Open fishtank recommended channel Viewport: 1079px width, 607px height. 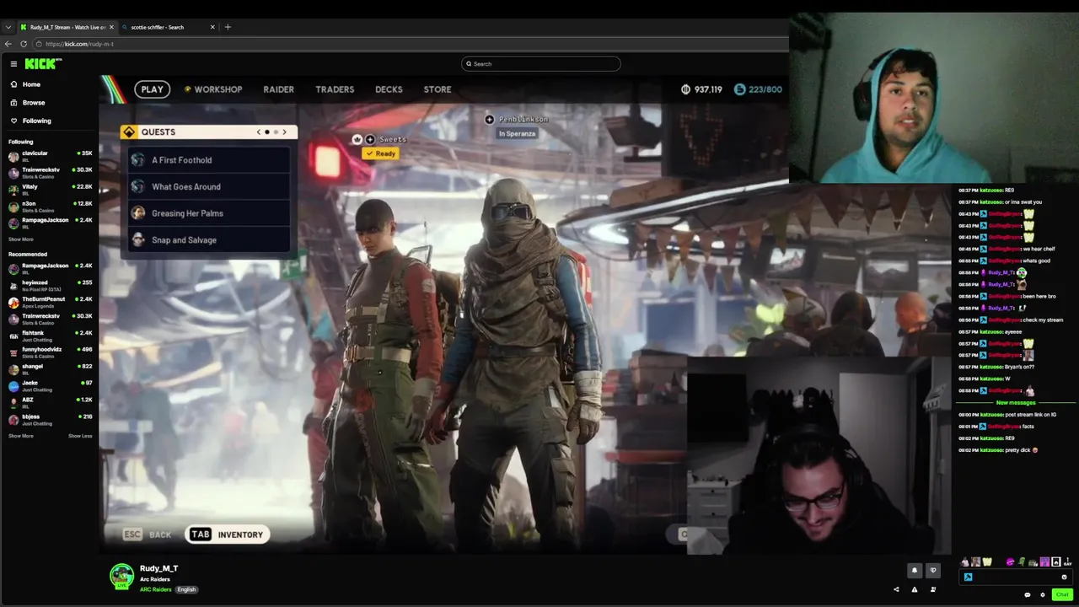pos(50,336)
